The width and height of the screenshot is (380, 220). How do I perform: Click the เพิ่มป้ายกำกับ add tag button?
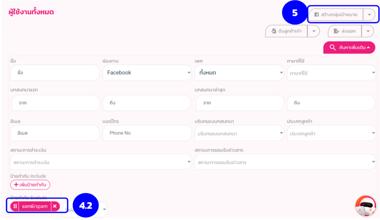point(30,184)
